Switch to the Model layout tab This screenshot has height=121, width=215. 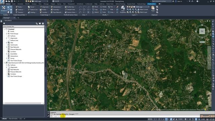coord(4,119)
